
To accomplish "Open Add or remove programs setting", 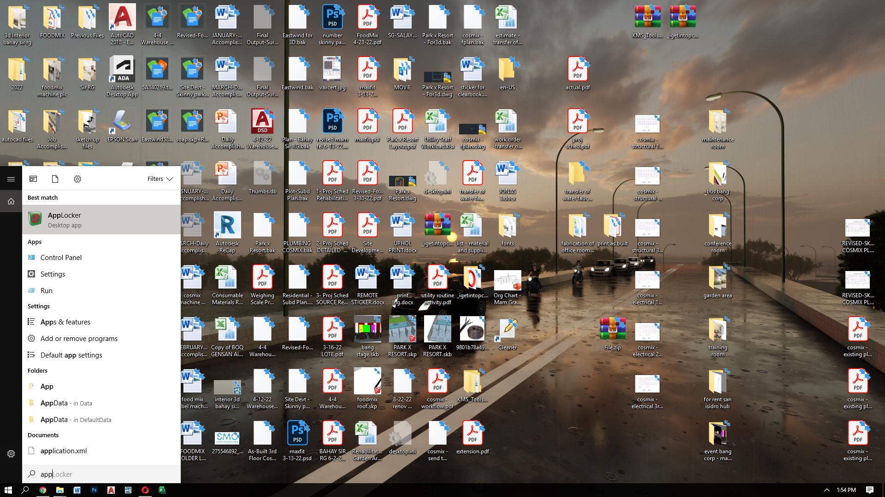I will (x=79, y=339).
